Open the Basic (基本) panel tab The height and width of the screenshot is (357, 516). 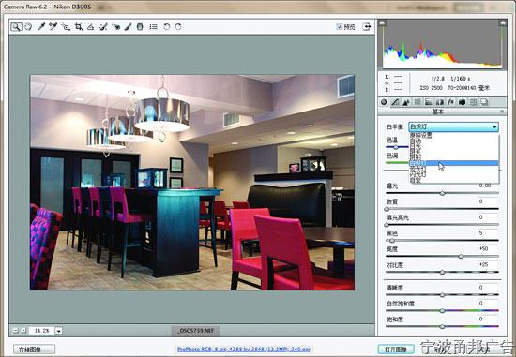tap(384, 102)
